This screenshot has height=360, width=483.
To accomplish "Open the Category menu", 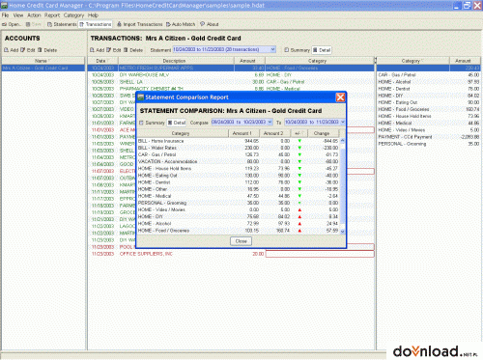I will point(73,15).
